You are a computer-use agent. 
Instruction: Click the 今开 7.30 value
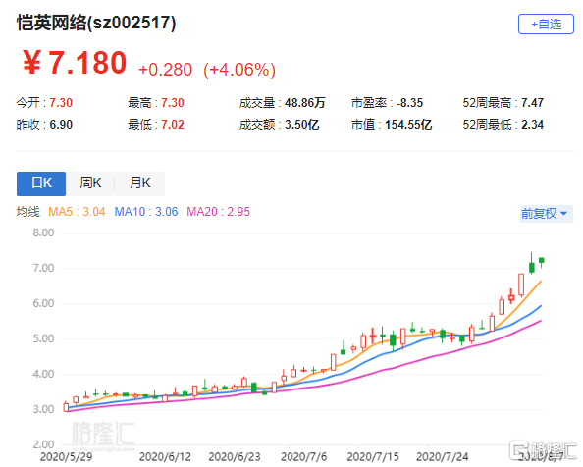click(61, 103)
